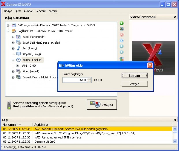The image size is (179, 151).
Task: Click the DVD seçenekleri menu icon
Action: tap(14, 25)
